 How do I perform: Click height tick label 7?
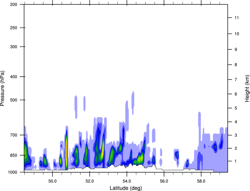236,80
